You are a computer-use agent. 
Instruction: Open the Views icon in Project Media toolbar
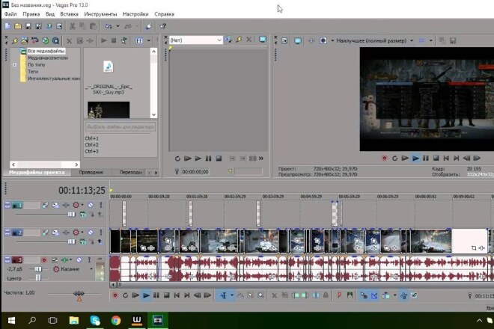[139, 40]
